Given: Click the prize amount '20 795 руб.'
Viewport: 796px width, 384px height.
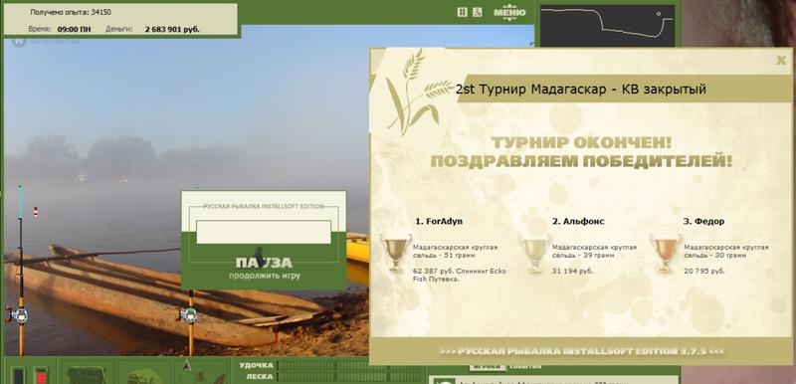Looking at the screenshot, I should 704,272.
